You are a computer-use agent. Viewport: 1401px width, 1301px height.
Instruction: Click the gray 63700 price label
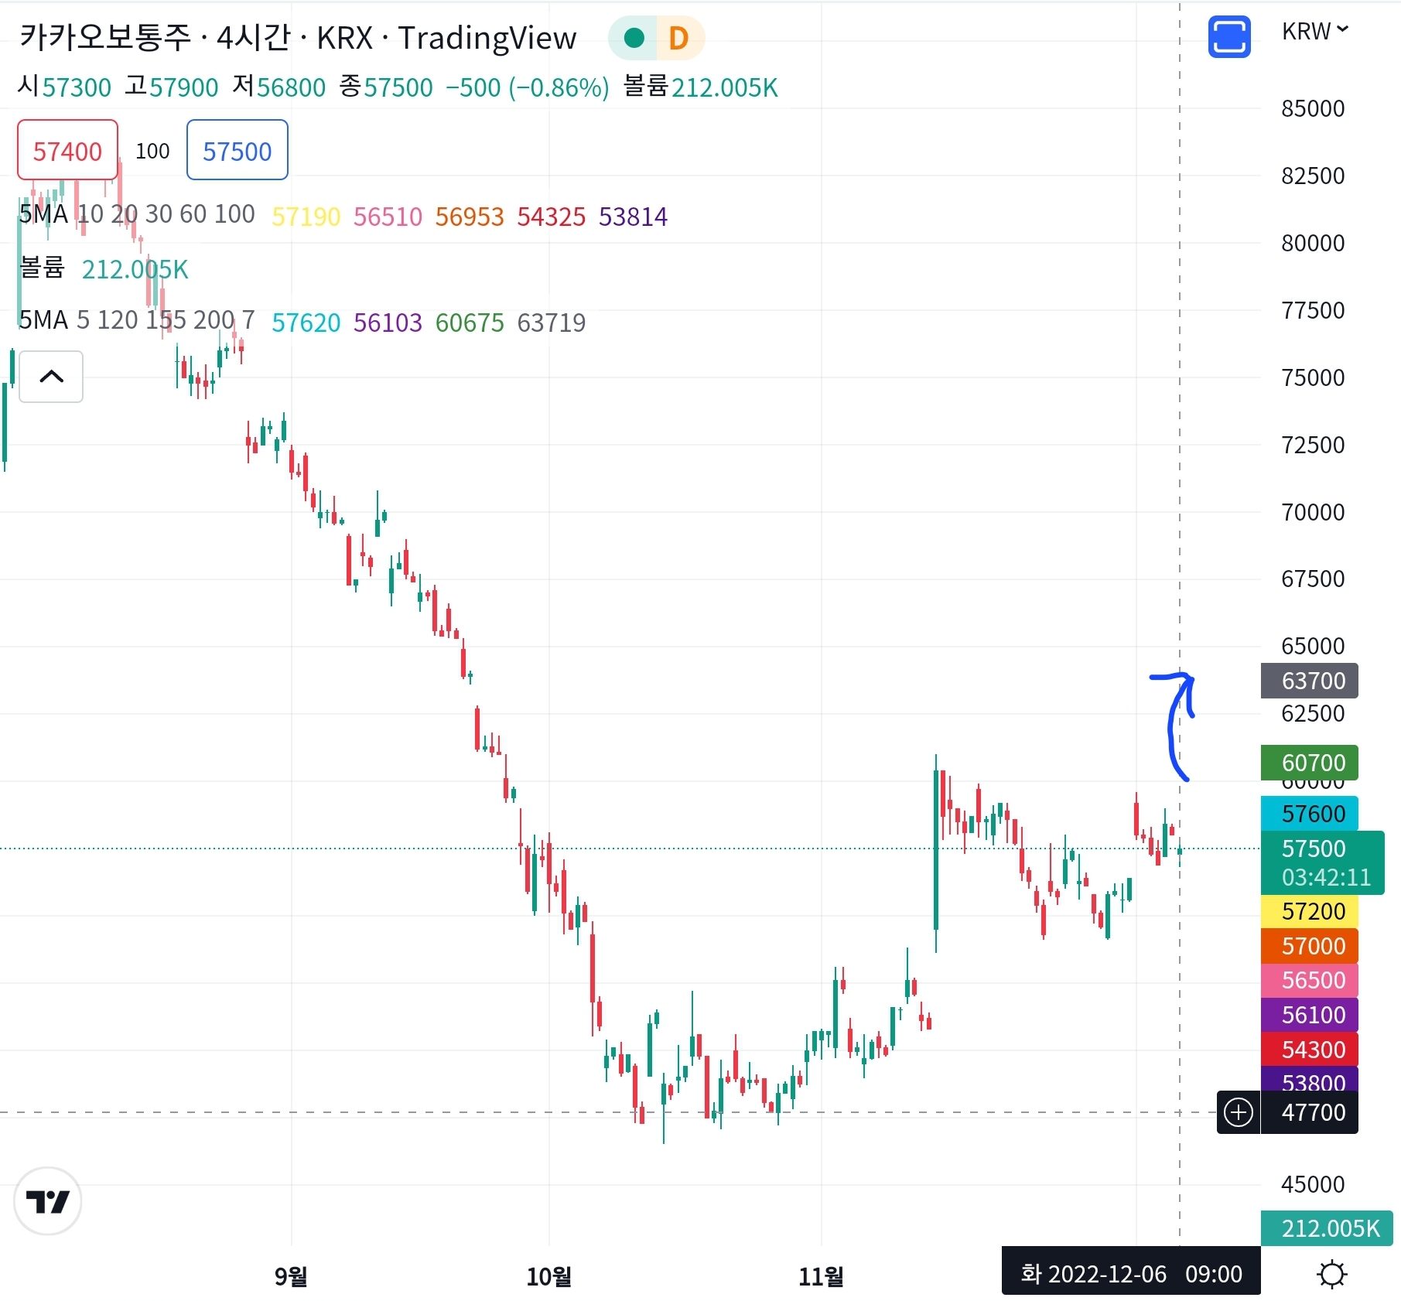coord(1310,681)
